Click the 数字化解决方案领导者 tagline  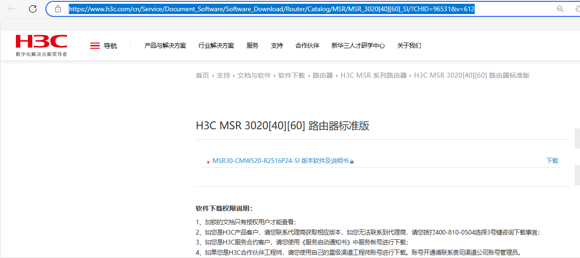tap(41, 54)
